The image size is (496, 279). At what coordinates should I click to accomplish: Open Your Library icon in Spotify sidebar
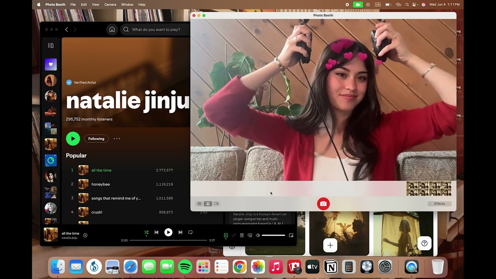[x=51, y=46]
